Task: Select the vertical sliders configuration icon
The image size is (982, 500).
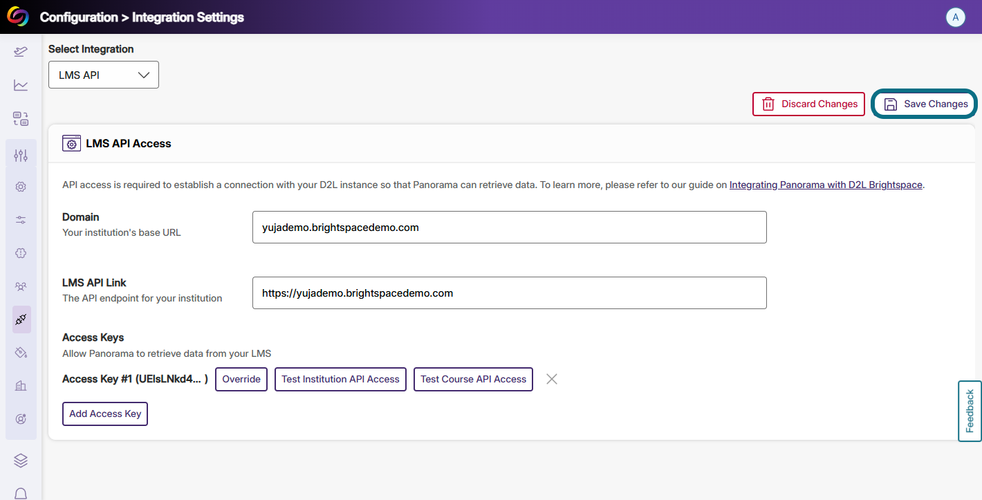Action: click(21, 156)
